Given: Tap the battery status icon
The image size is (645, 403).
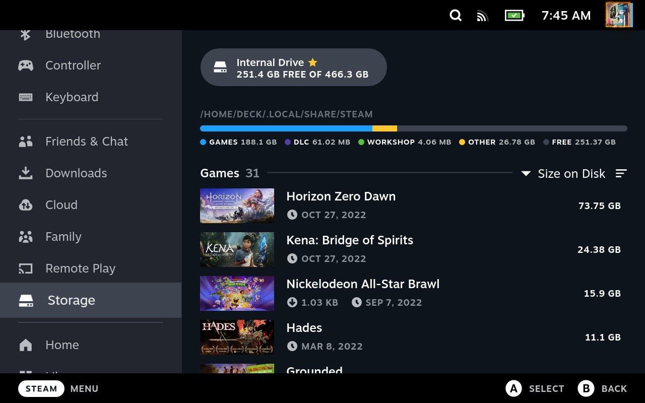Looking at the screenshot, I should tap(514, 16).
